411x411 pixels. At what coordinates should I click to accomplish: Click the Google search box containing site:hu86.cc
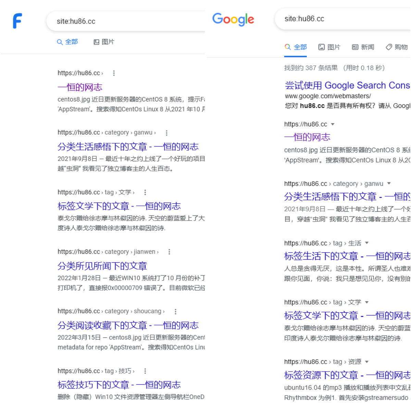coord(343,19)
